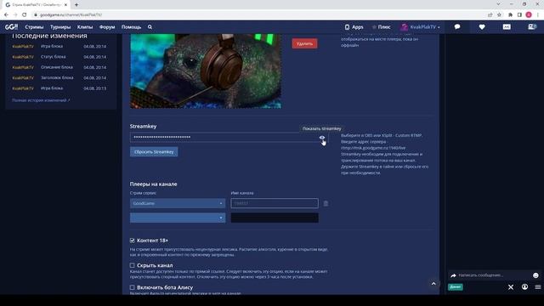Click KvakPlakTV in Статус блока row
The image size is (544, 306).
click(23, 57)
